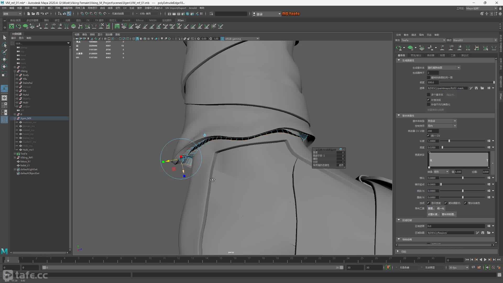Open the 基本体类型 dropdown showing 样条线
The image size is (503, 283).
click(x=442, y=121)
